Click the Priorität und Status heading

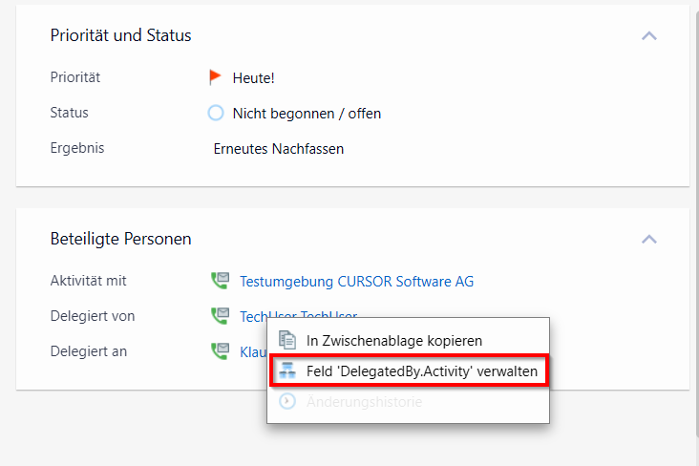[121, 35]
